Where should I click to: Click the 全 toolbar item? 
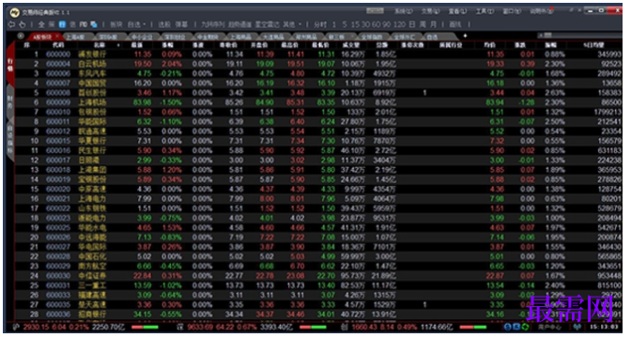(x=41, y=24)
